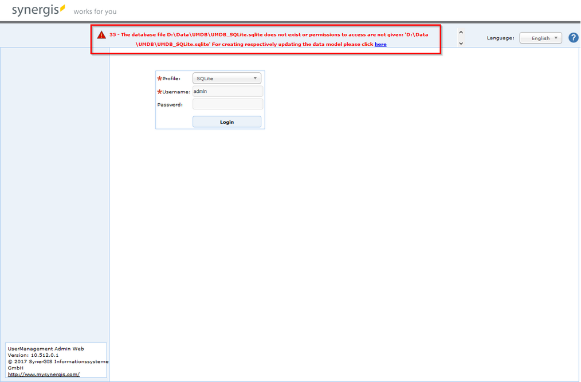Image resolution: width=581 pixels, height=382 pixels.
Task: Open the Profile dropdown showing SQLite
Action: (x=226, y=78)
